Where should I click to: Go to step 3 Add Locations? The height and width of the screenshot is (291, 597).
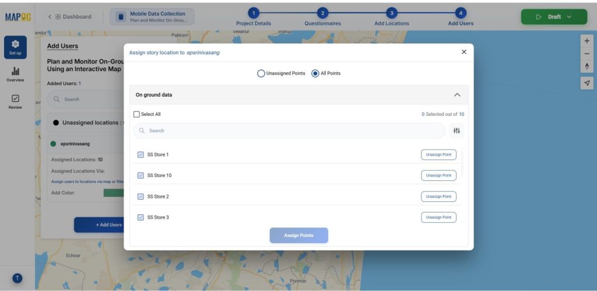click(x=392, y=17)
